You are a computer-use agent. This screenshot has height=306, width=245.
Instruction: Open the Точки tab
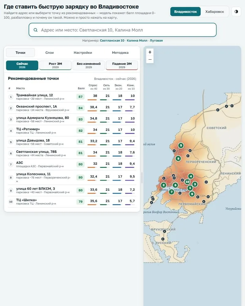tap(20, 53)
